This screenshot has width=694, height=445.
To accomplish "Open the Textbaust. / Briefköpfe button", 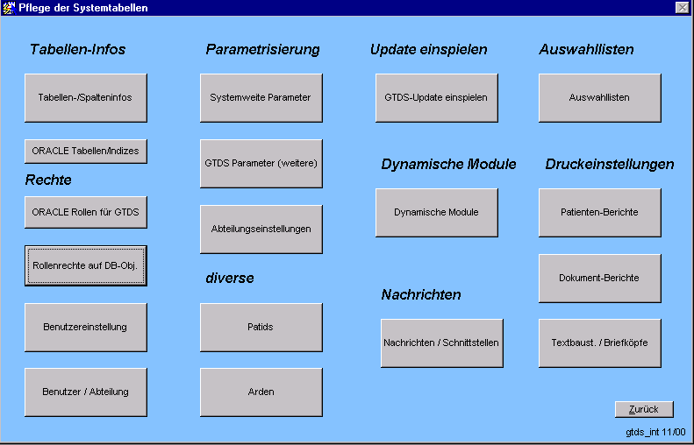I will pos(599,343).
